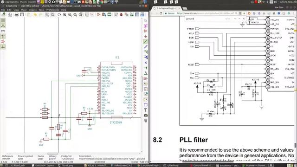Select the add bitmap image camera tool

point(145,115)
